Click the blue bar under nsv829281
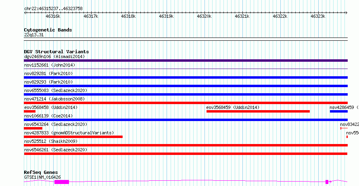359x186 pixels. tap(186, 77)
